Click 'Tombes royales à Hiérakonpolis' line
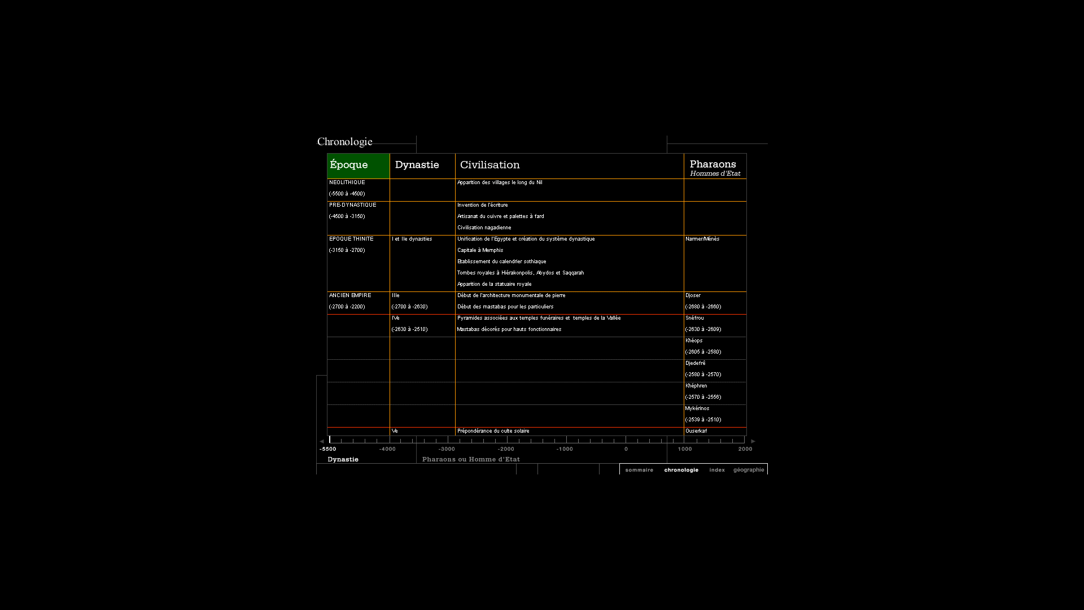1084x610 pixels. tap(521, 273)
